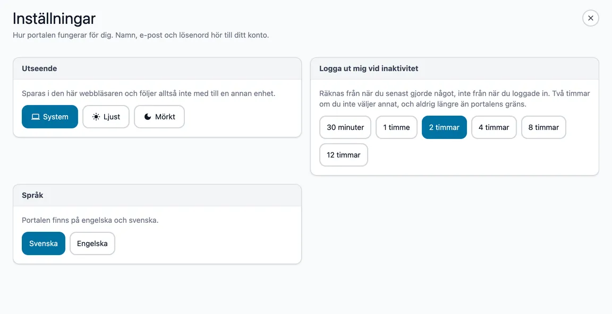The height and width of the screenshot is (314, 612).
Task: Click the Inställningar page heading
Action: click(x=54, y=19)
